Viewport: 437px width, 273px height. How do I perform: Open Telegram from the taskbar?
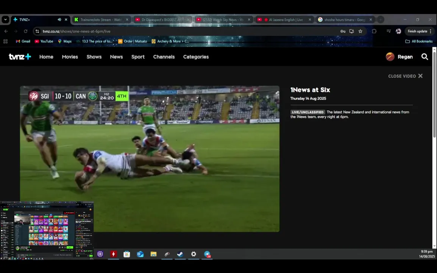207,254
